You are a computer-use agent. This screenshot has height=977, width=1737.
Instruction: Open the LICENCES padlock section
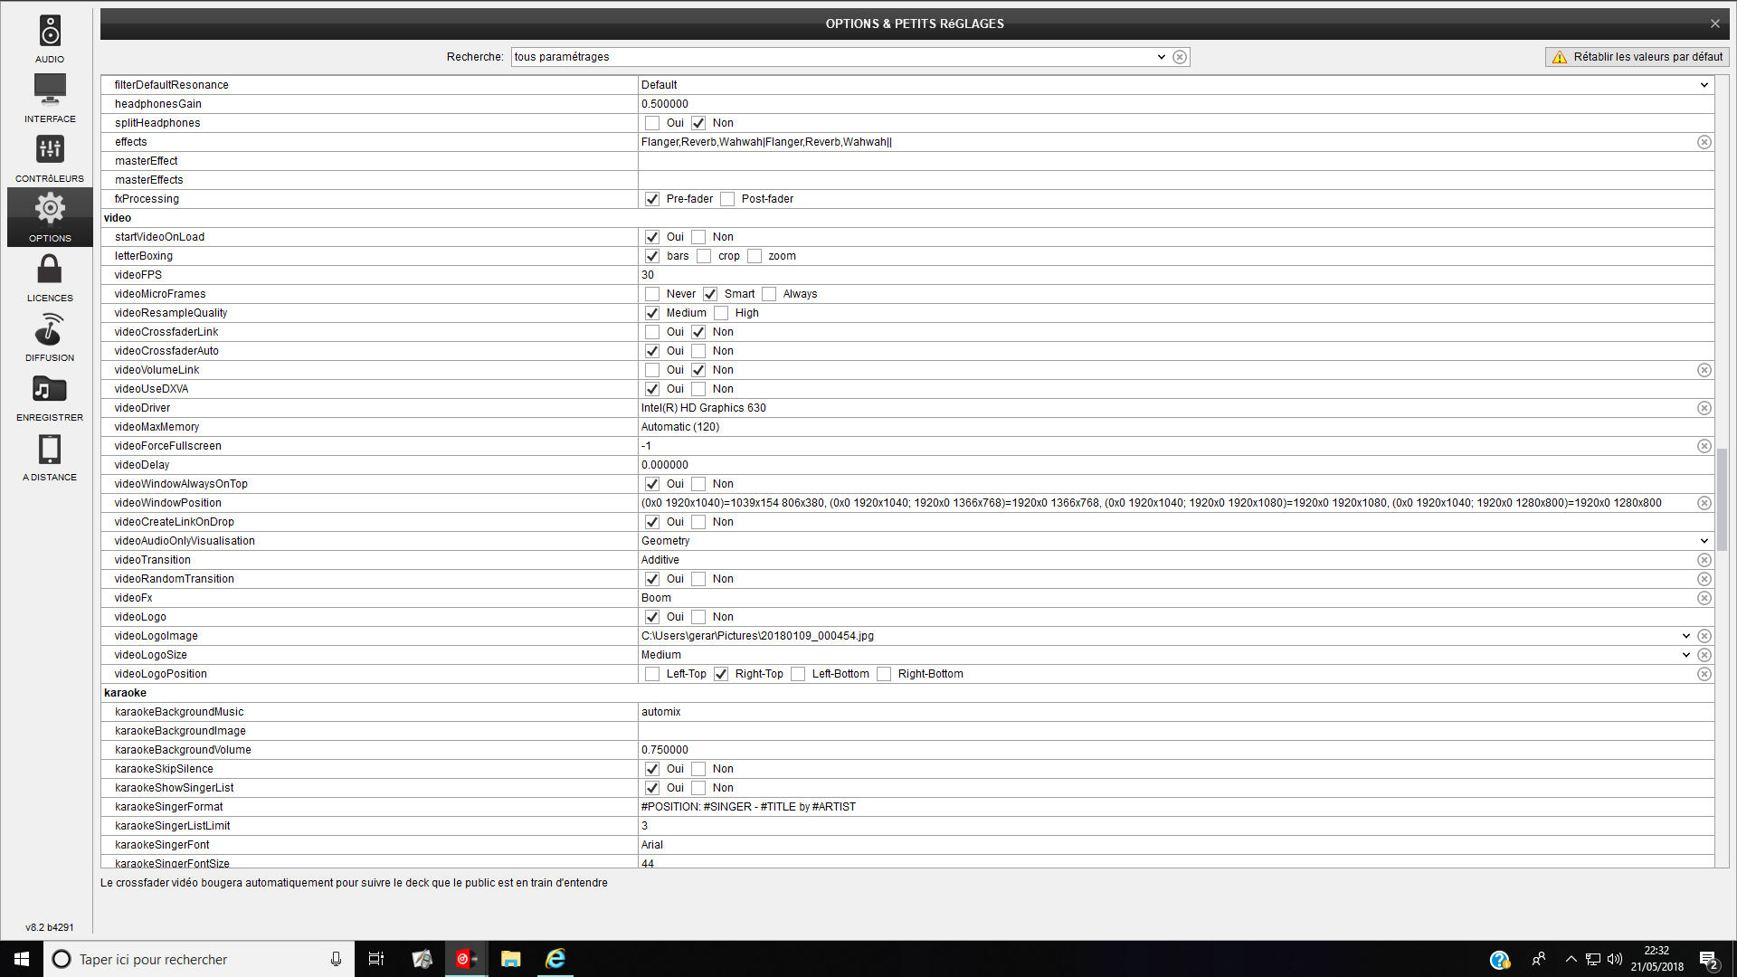coord(50,277)
